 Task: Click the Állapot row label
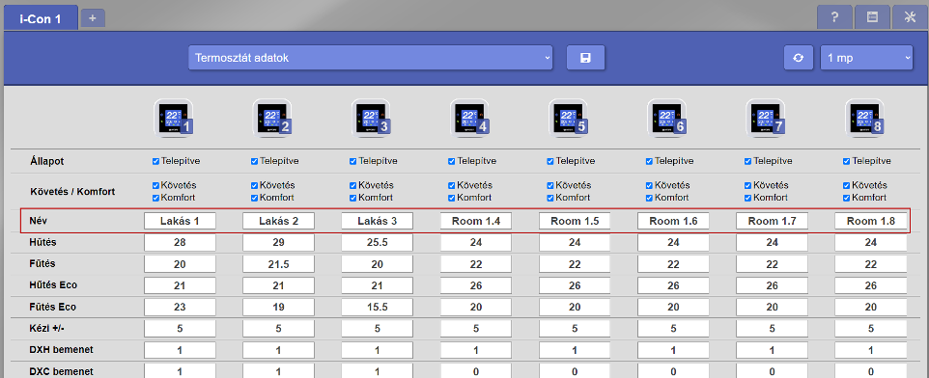point(46,161)
